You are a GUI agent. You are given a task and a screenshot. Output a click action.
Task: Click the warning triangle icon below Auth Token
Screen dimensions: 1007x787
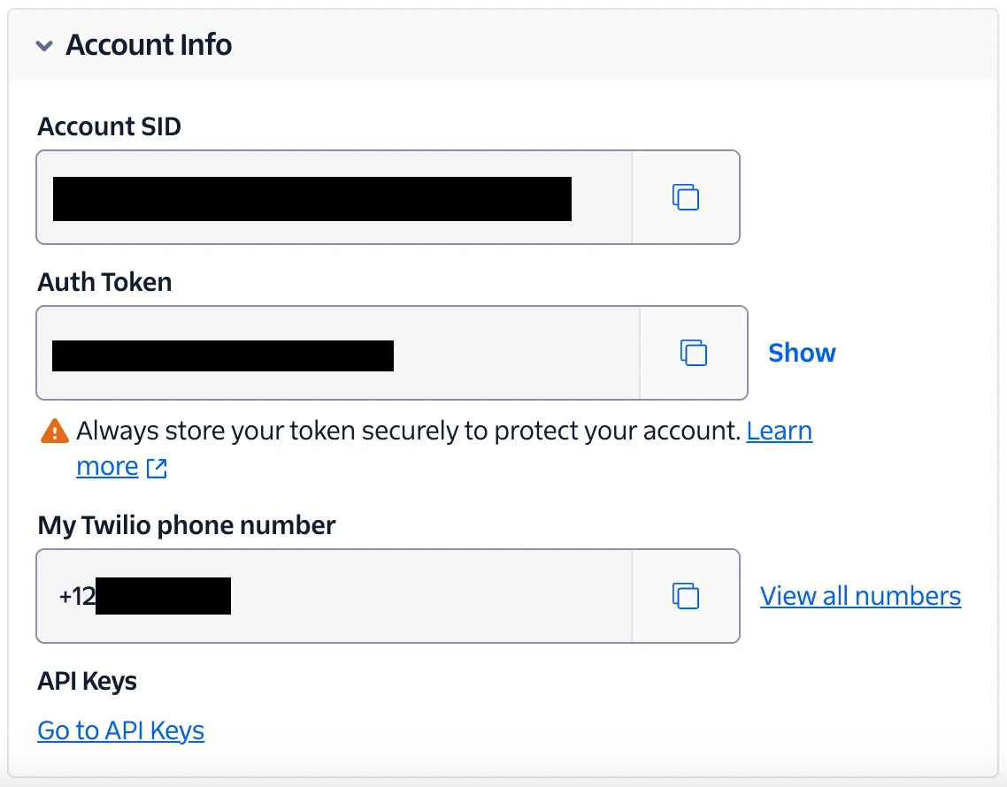(x=54, y=431)
